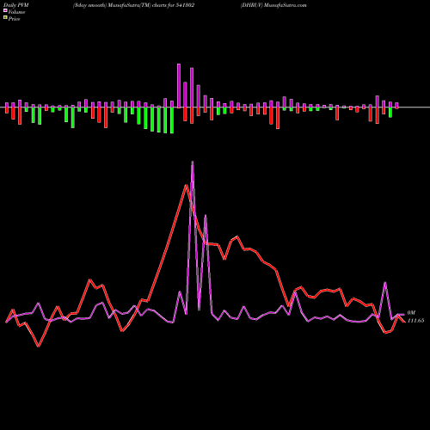
Task: Click the red-green Price legend swatch
Action: tap(5, 18)
